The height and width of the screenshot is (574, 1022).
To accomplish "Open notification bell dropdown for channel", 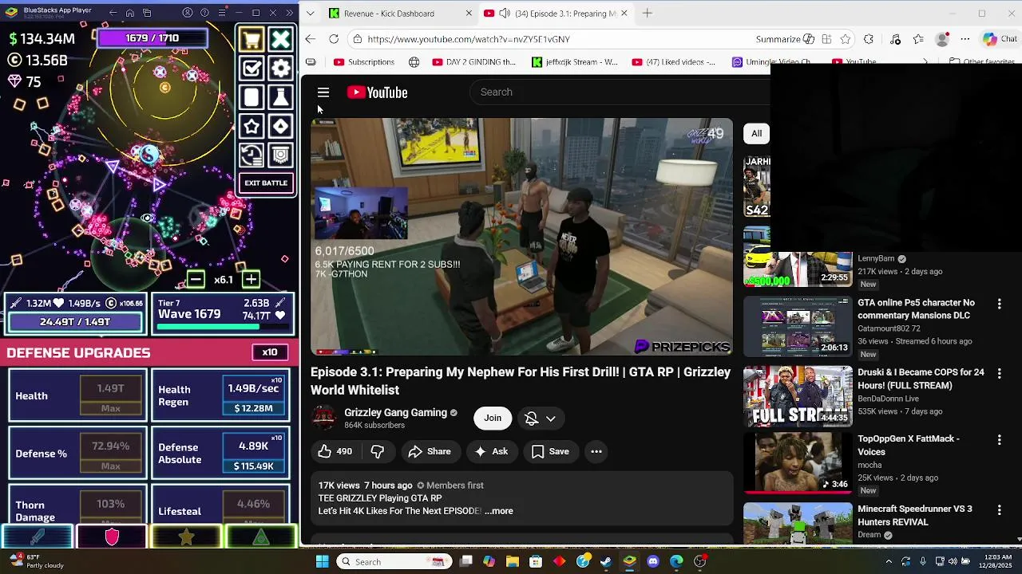I will point(541,419).
